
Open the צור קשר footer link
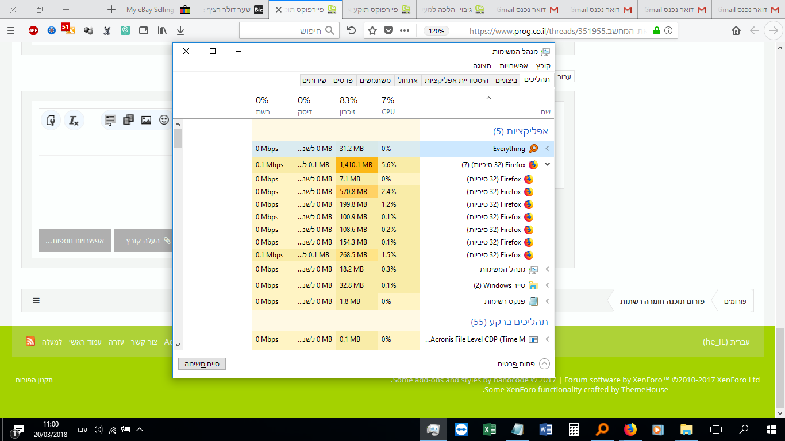point(144,342)
